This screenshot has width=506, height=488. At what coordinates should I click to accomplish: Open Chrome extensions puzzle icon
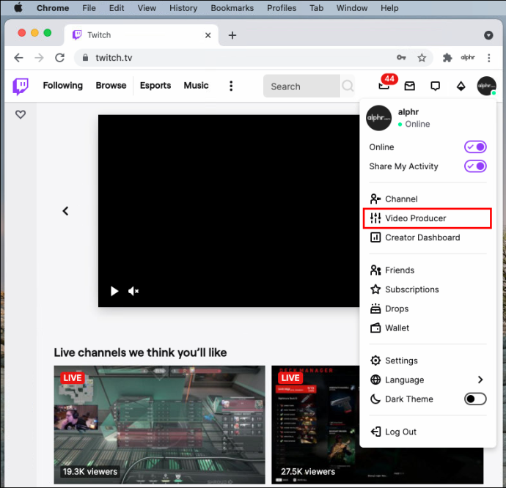[447, 58]
